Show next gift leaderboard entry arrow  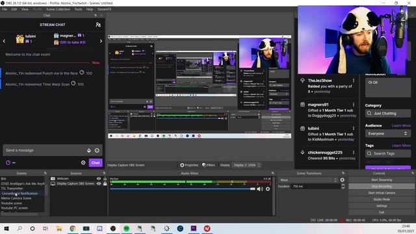(101, 41)
